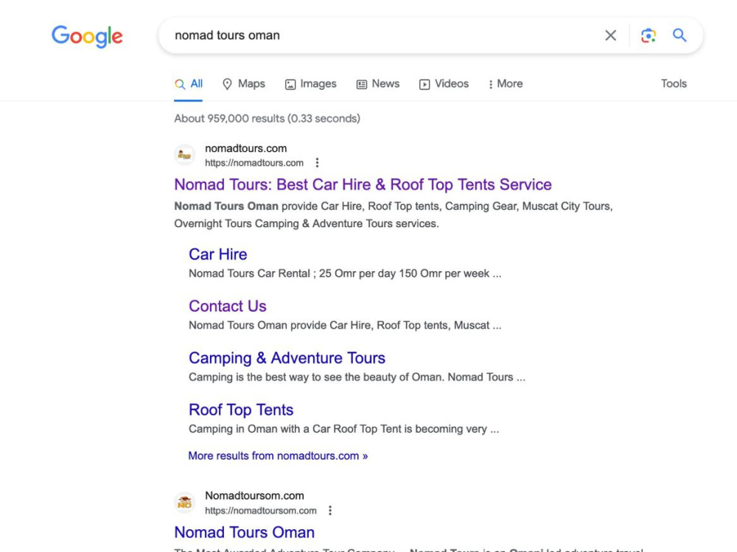Open three-dot options next to nomadtours.com URL
This screenshot has height=552, width=737.
click(x=317, y=163)
